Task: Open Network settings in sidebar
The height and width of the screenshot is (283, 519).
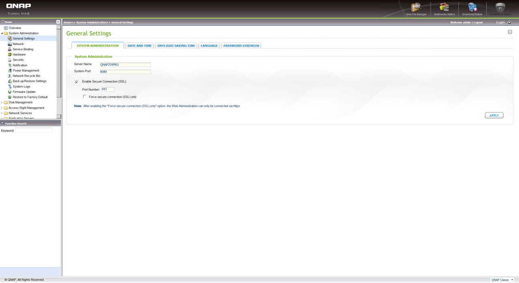Action: (18, 44)
